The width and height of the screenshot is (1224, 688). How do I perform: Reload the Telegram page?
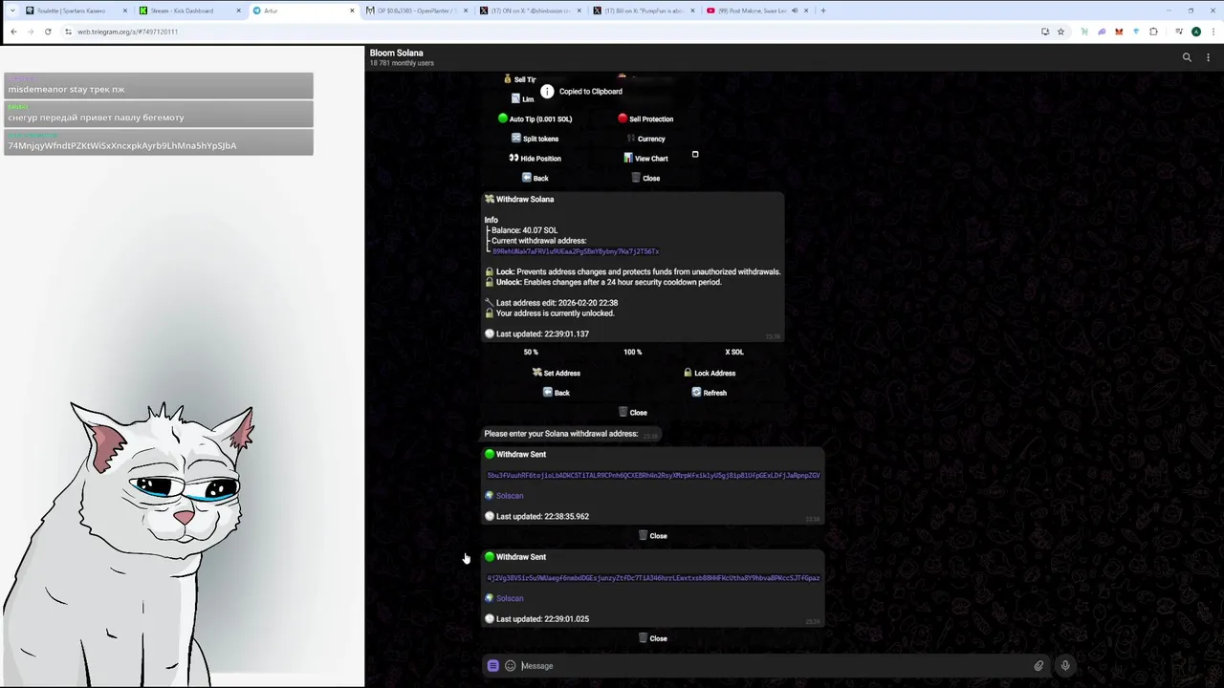[48, 32]
